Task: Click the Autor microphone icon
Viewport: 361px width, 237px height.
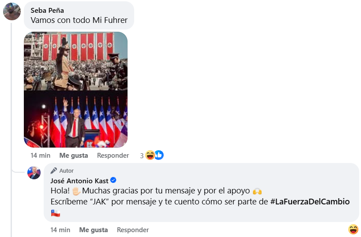Action: (54, 170)
